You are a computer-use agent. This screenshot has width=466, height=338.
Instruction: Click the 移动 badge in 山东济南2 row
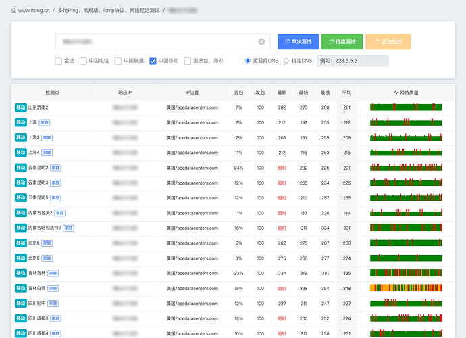click(20, 107)
